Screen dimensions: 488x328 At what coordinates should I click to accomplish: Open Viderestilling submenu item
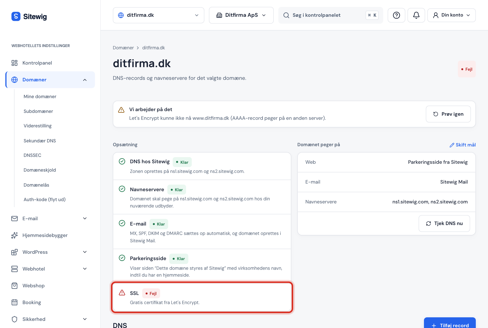pos(38,126)
